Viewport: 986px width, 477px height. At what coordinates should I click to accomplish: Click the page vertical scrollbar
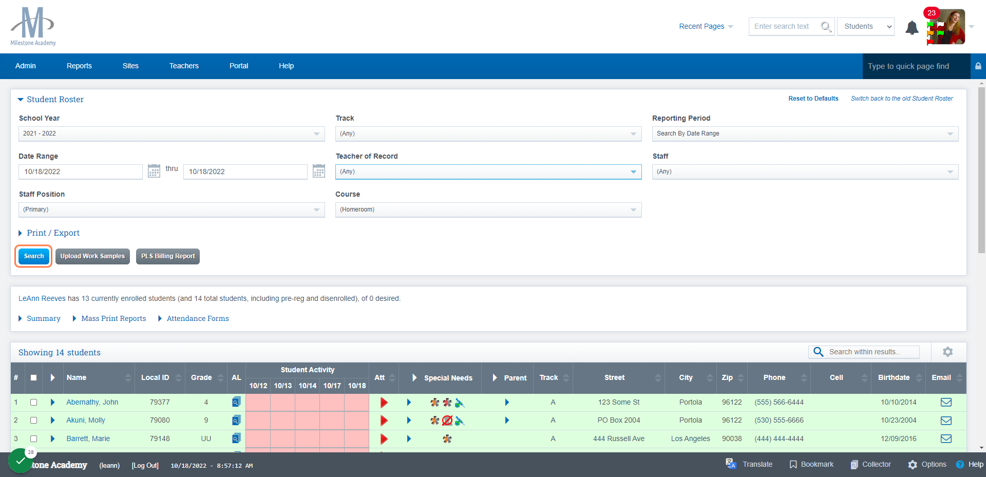[981, 169]
